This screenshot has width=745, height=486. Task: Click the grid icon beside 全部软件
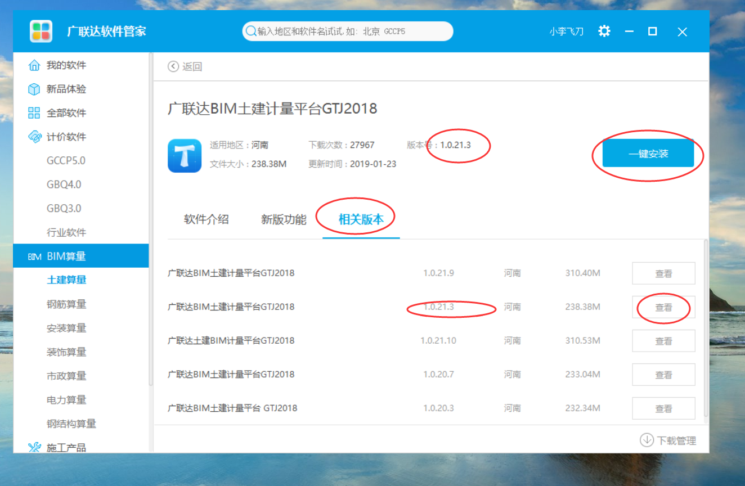point(34,113)
